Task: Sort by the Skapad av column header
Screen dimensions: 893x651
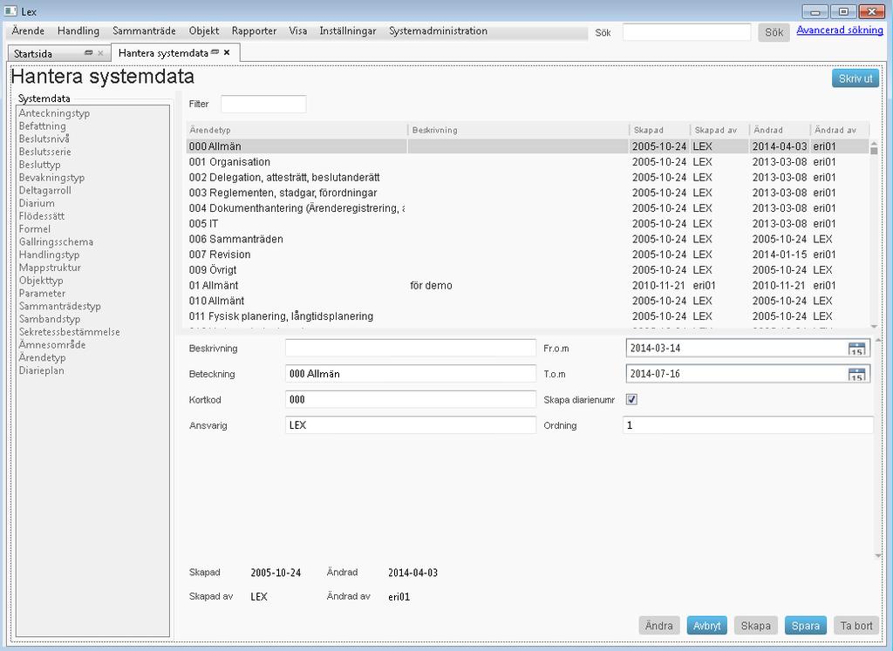Action: point(719,131)
